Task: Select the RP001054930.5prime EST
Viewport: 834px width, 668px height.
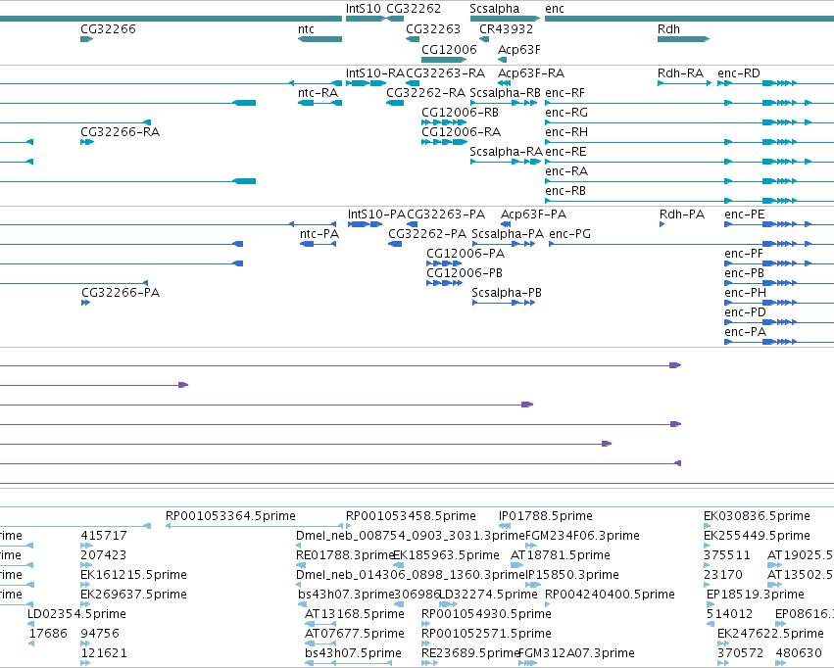Action: (424, 625)
